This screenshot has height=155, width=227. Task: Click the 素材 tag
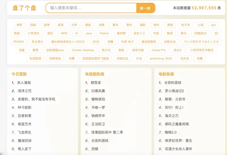tap(115, 25)
